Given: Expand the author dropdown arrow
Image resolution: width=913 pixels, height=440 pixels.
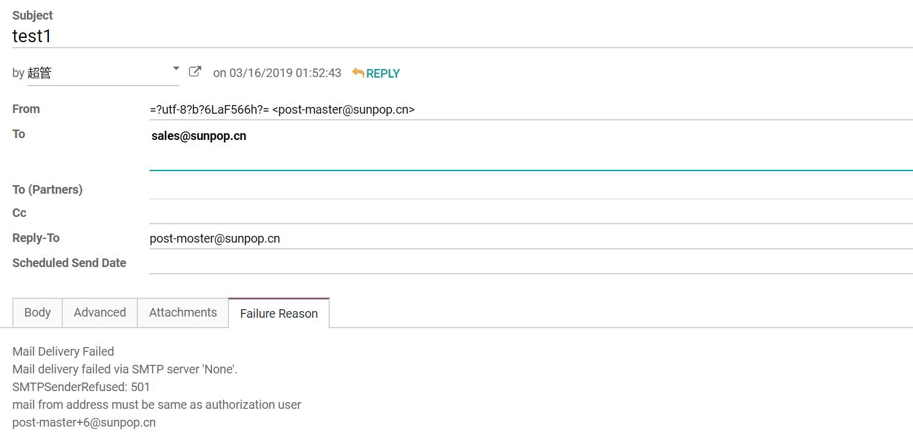Looking at the screenshot, I should tap(176, 68).
